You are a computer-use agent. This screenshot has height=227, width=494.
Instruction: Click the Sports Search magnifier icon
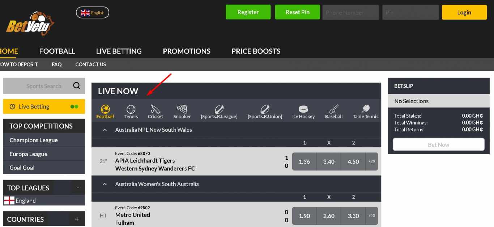pyautogui.click(x=77, y=86)
